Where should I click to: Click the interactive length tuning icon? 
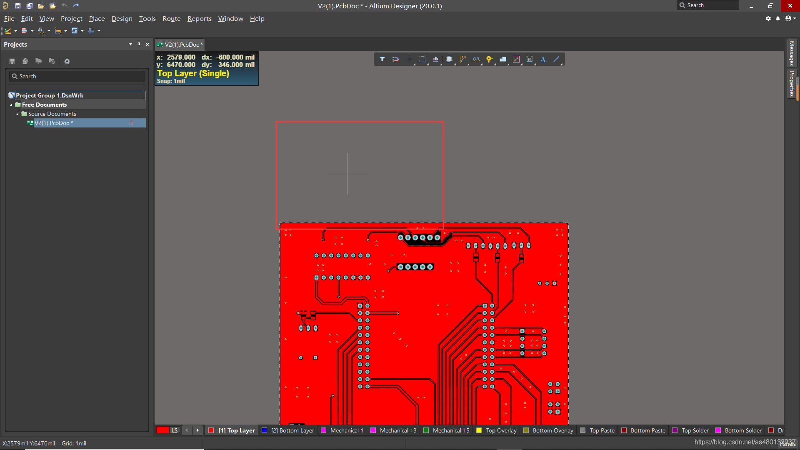coord(476,59)
